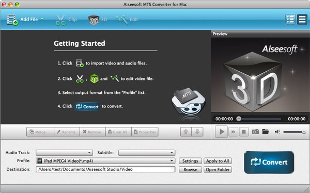The height and width of the screenshot is (193, 310).
Task: Click the Rename button
Action: tap(67, 132)
